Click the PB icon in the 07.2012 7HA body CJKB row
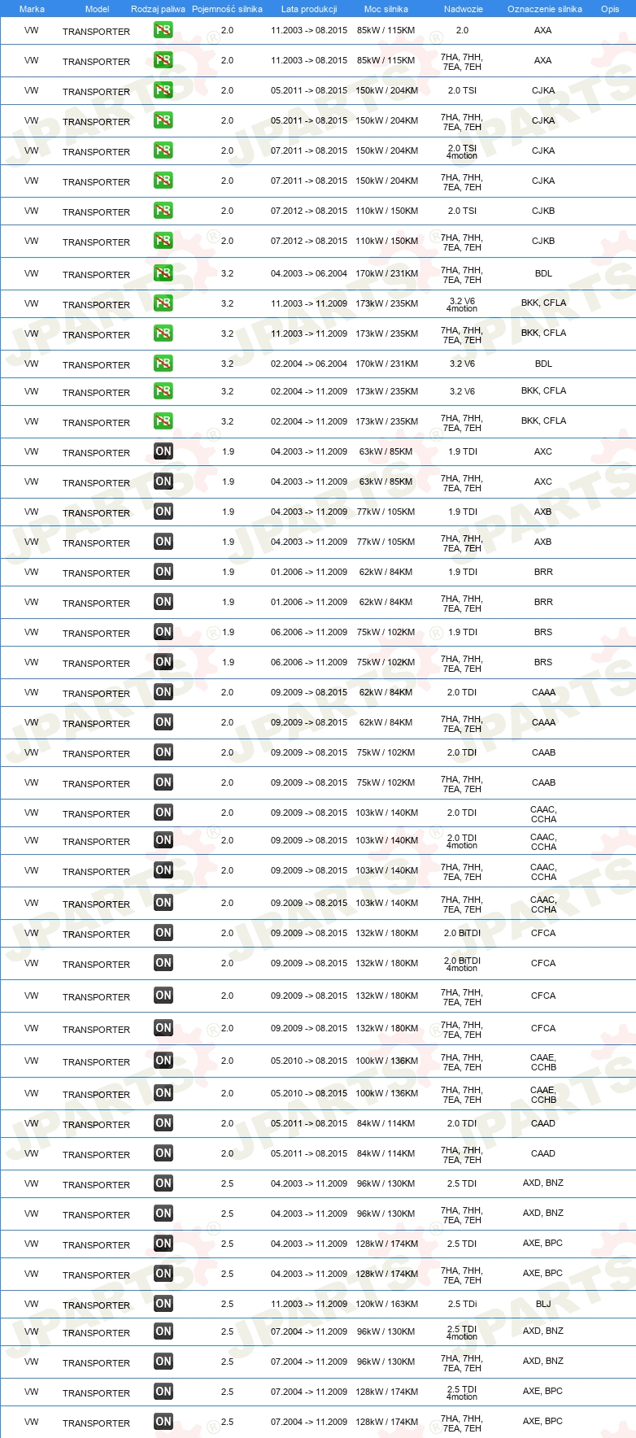The image size is (636, 1438). (163, 241)
